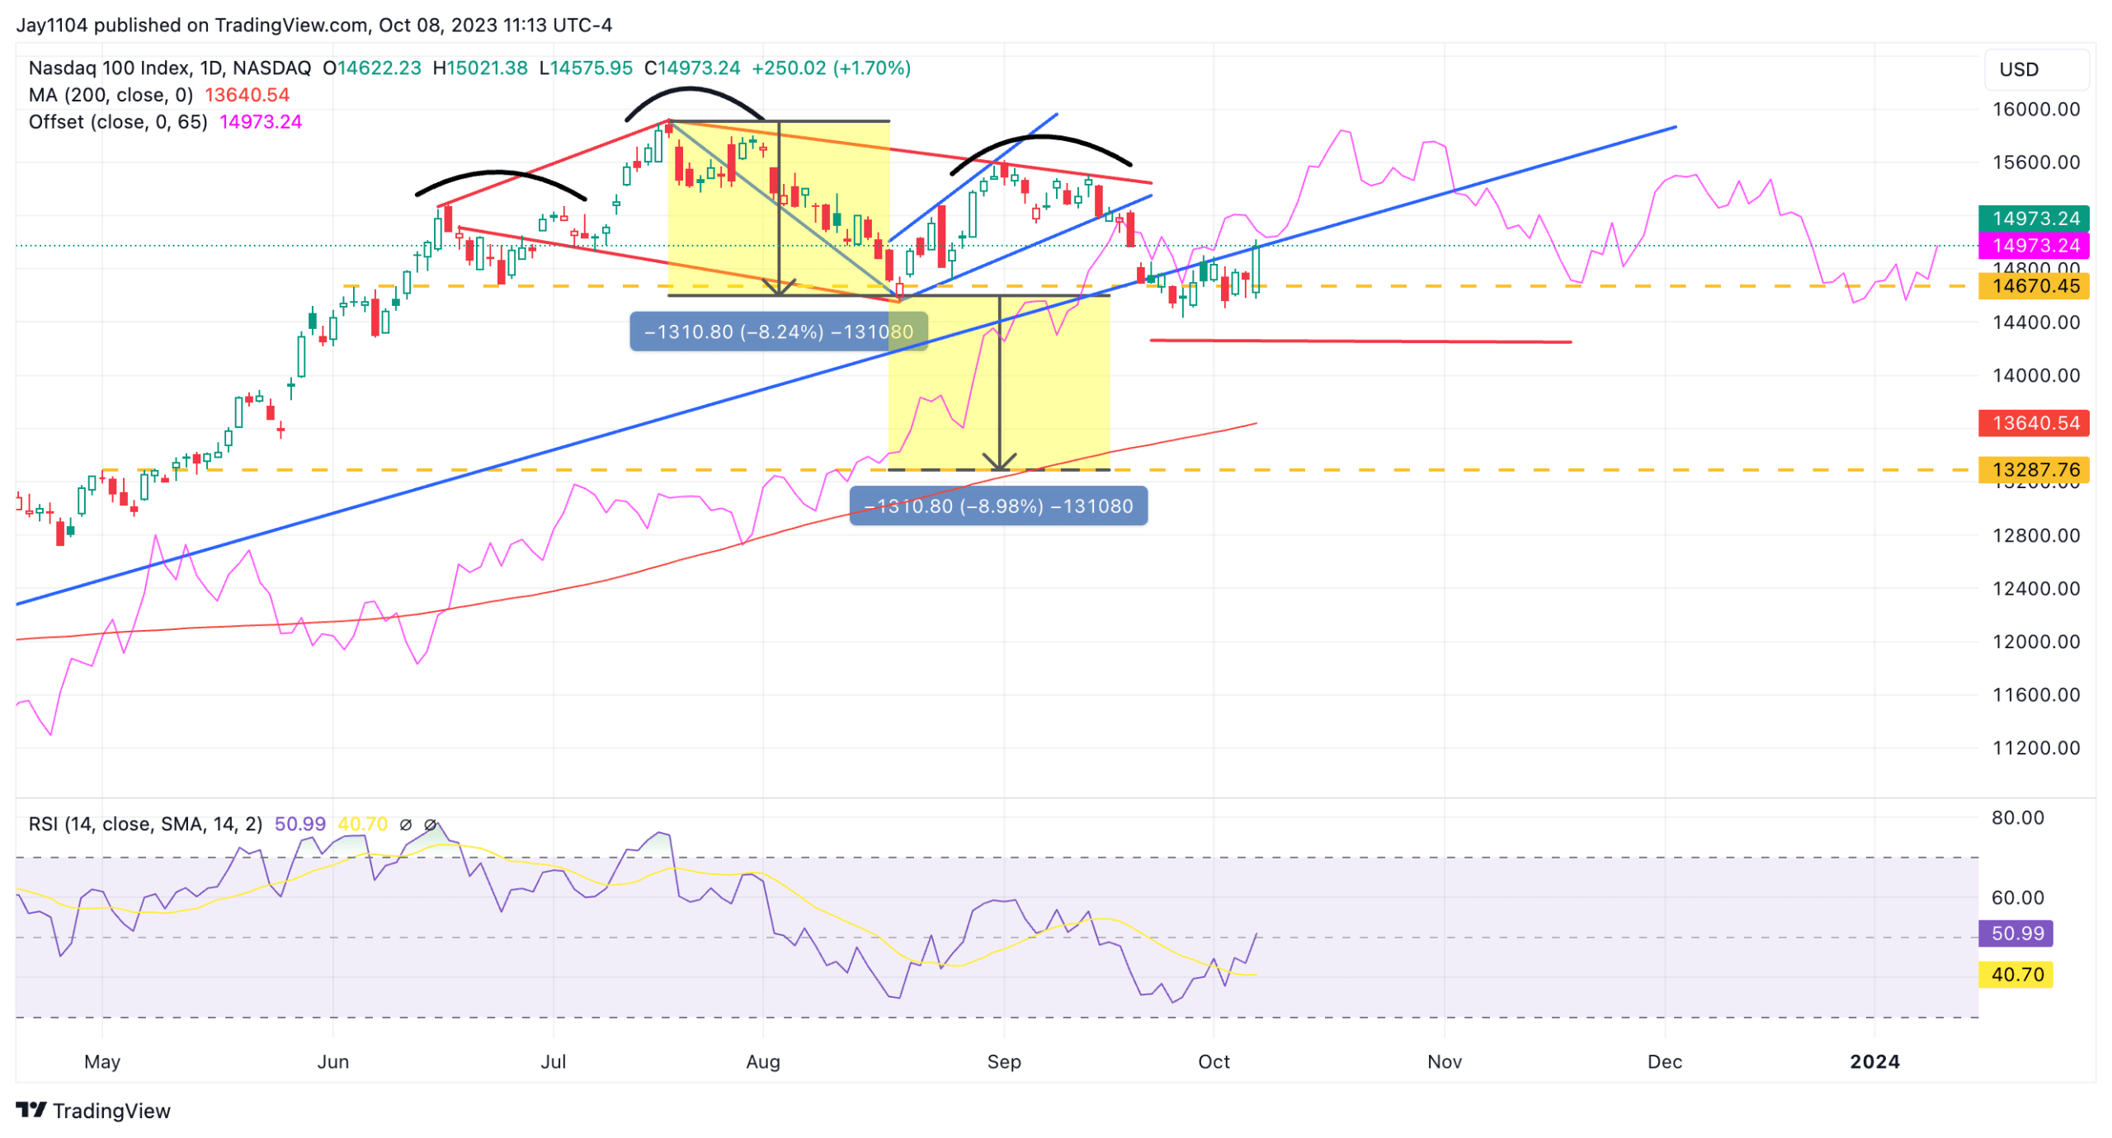Click the magenta 14973.24 offset price tag

point(2033,245)
